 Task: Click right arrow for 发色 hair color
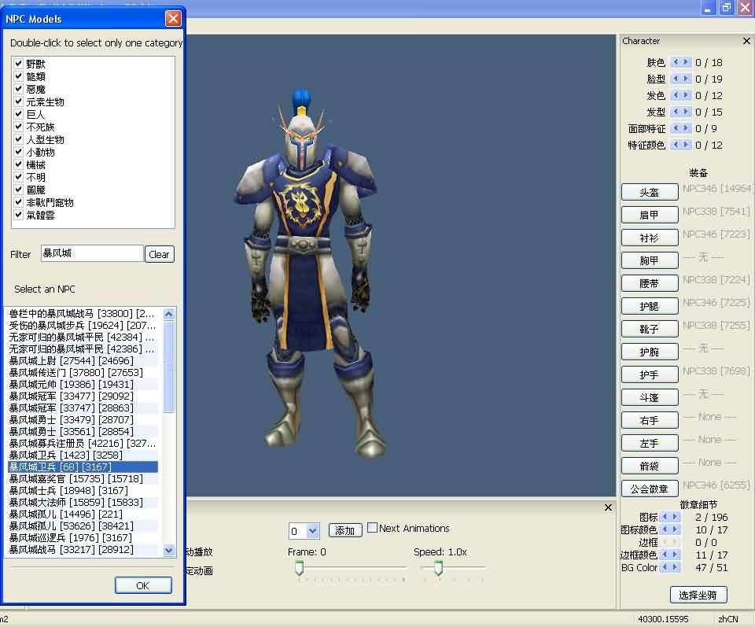click(686, 95)
